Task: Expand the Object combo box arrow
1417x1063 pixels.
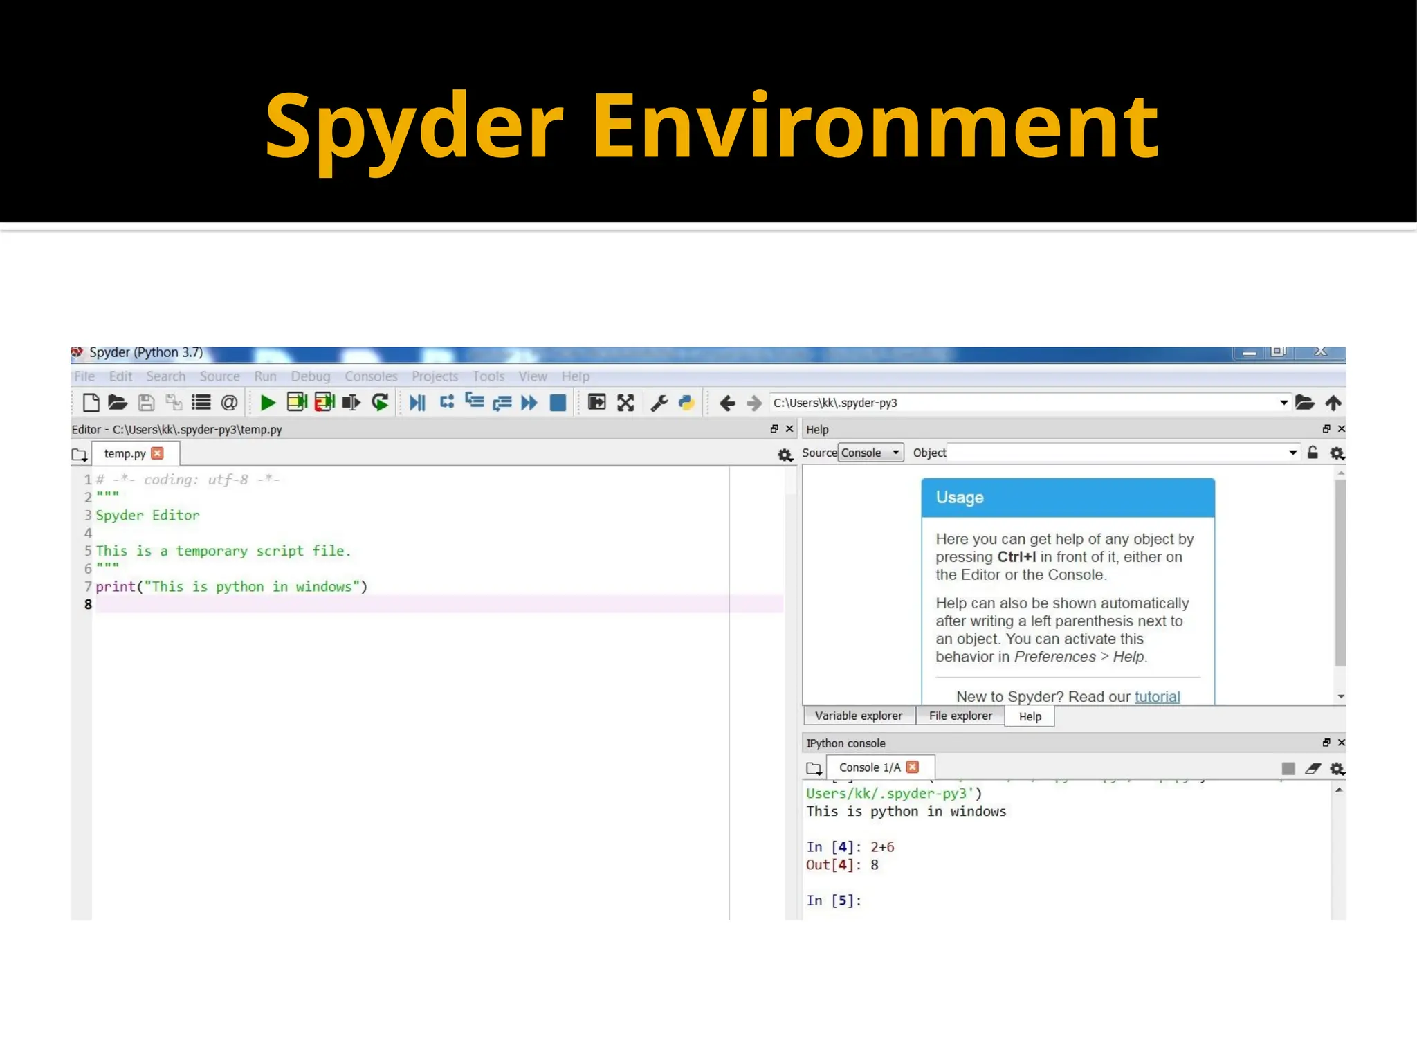Action: (x=1292, y=453)
